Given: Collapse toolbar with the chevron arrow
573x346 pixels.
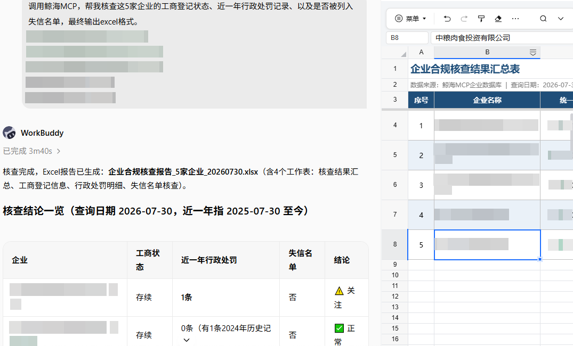Looking at the screenshot, I should (x=561, y=19).
